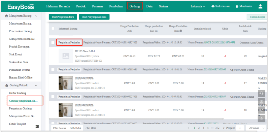
Task: Open the Halaman Beranda menu
Action: pos(58,6)
